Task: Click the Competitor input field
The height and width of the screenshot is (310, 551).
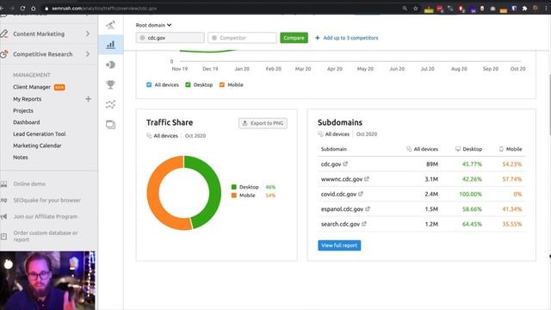Action: [x=242, y=38]
